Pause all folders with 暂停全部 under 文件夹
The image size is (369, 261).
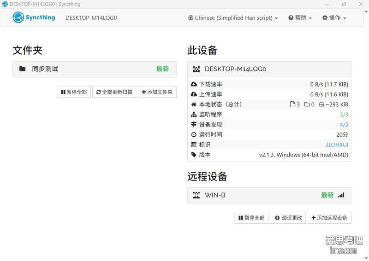coord(74,92)
